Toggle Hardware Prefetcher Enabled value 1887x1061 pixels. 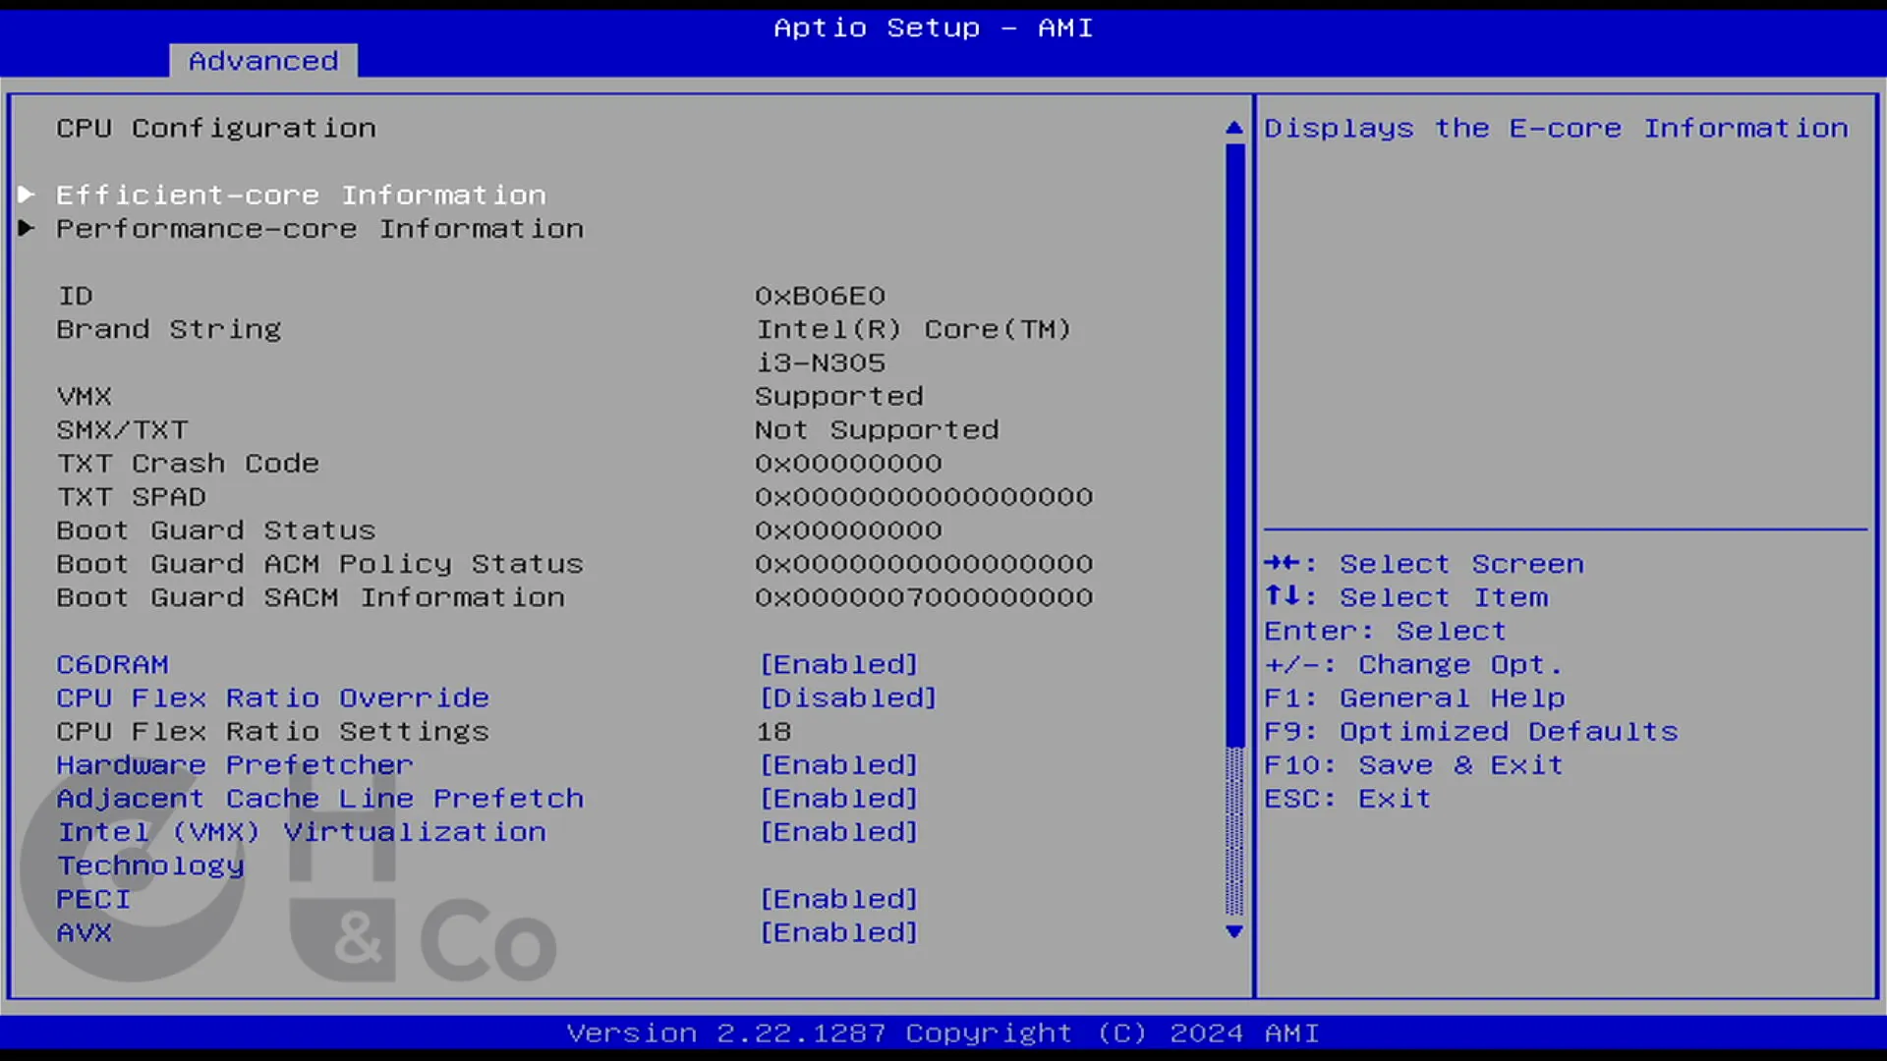[x=838, y=764]
